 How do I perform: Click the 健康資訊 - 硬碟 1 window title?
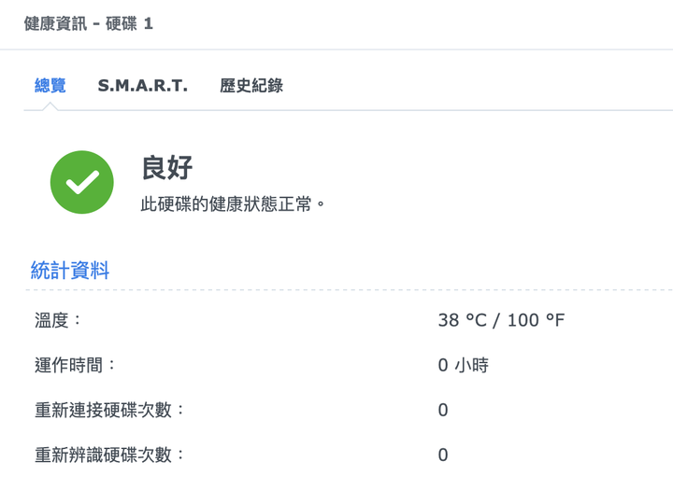89,23
